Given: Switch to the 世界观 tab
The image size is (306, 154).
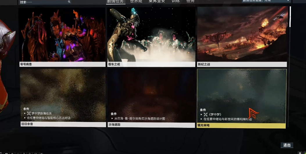Looking at the screenshot, I should (x=136, y=1).
